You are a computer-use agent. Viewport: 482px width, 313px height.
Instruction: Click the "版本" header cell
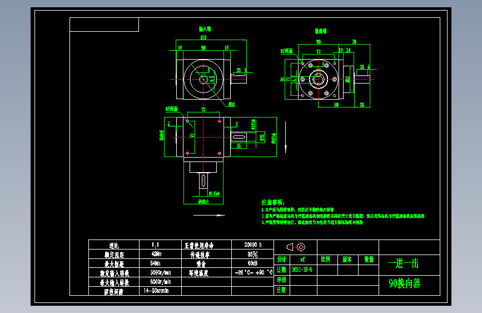pos(347,260)
